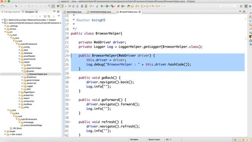Collapse the Browser folder
Viewport: 252px width, 142px height.
tap(22, 71)
